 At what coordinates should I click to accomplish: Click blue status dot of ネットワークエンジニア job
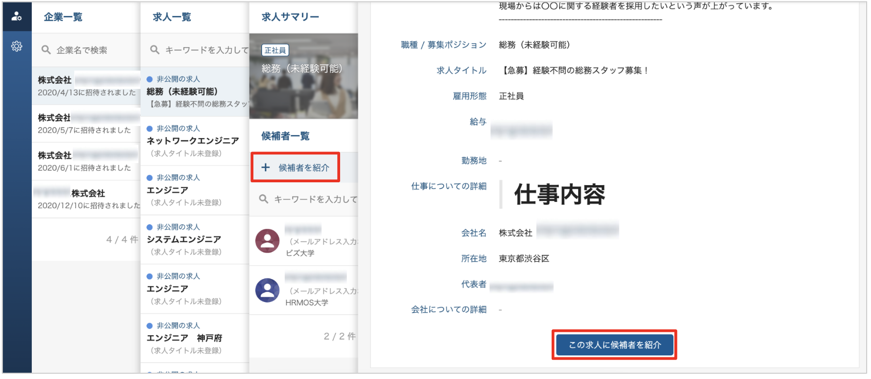(149, 128)
